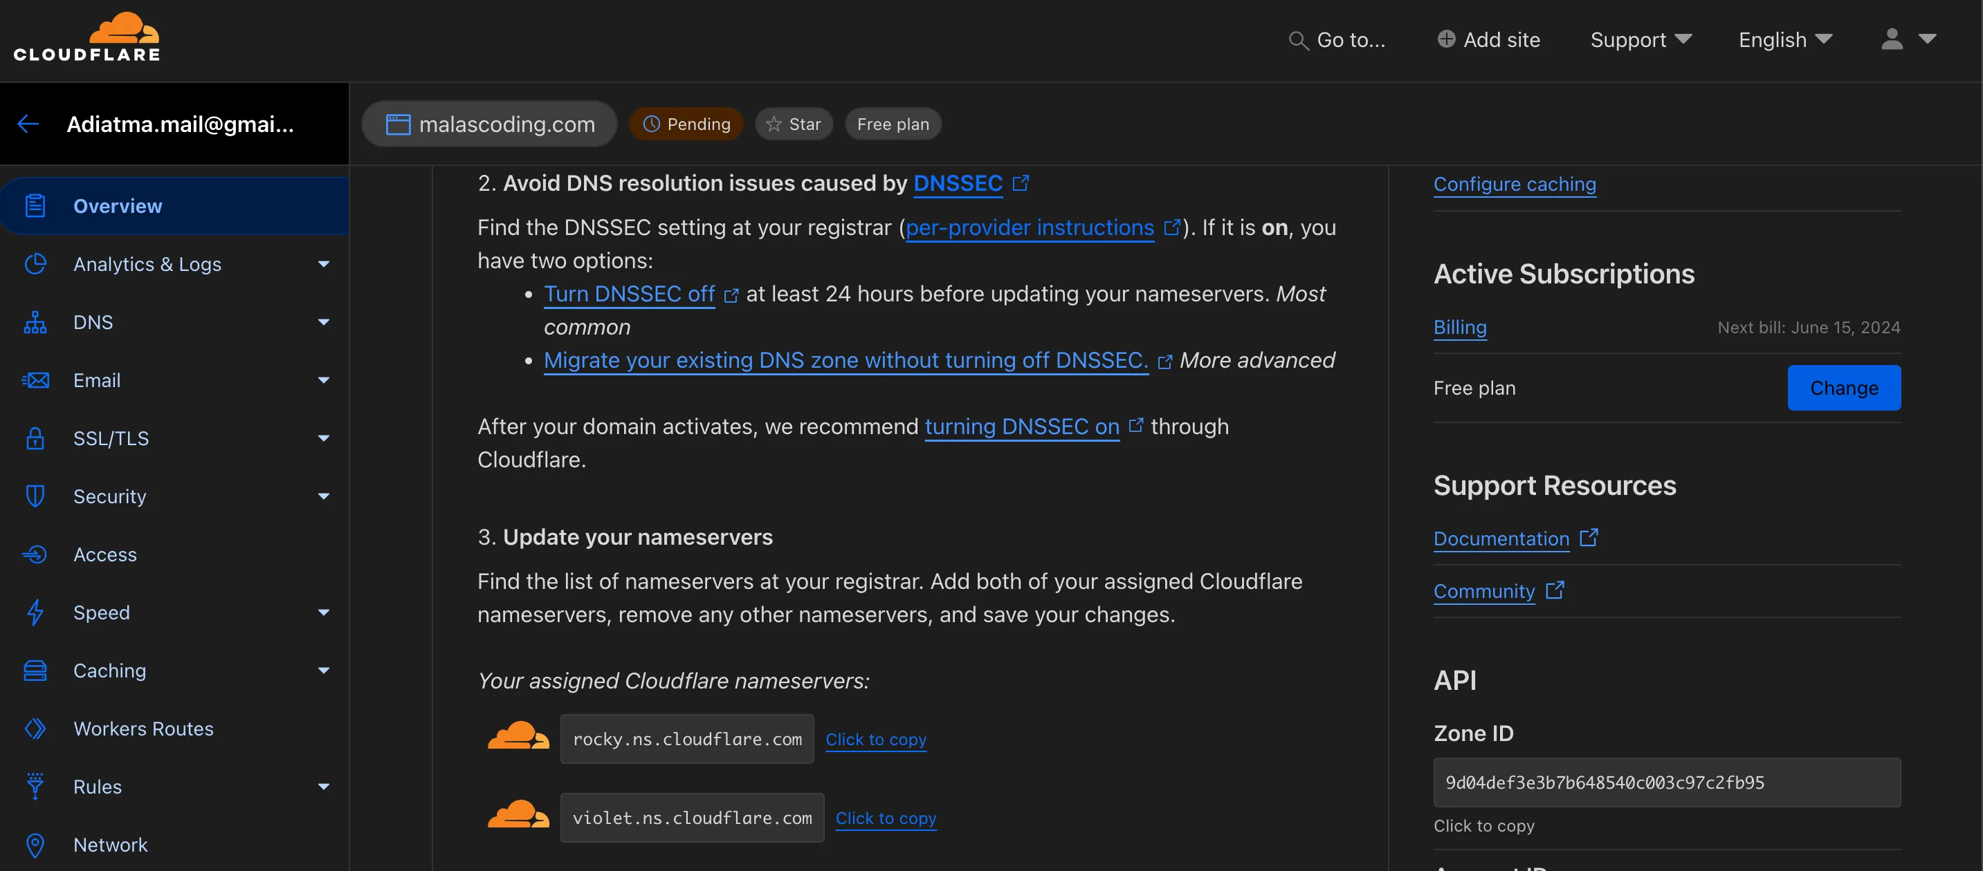Click the Caching storage icon
Viewport: 1983px width, 871px height.
click(x=35, y=671)
